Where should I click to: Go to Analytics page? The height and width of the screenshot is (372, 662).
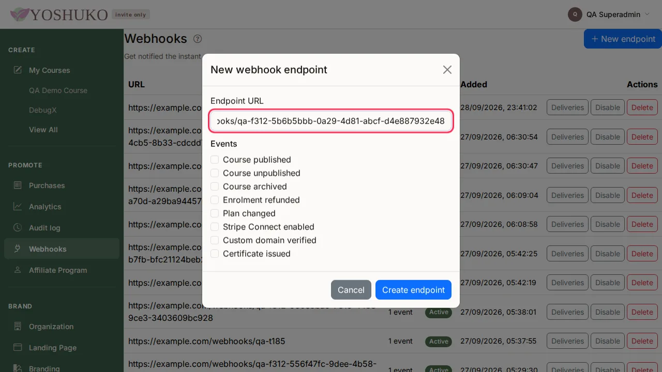point(62,206)
